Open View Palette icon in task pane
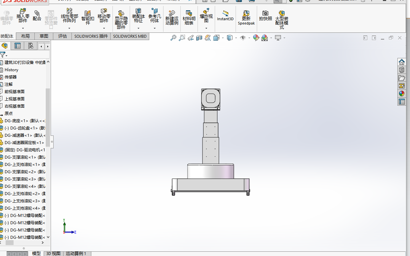Viewport: 410px width, 256px height. (x=402, y=86)
